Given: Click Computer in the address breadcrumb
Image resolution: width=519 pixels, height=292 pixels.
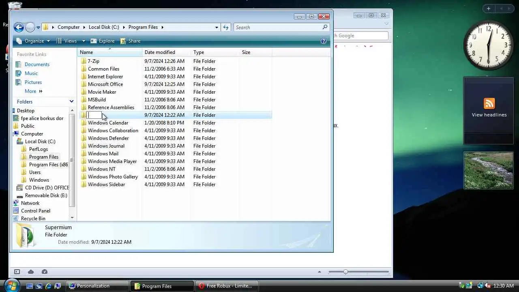Looking at the screenshot, I should (69, 27).
